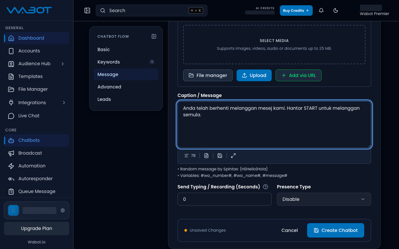Go to Accounts in the sidebar
The width and height of the screenshot is (399, 249).
coord(36,51)
